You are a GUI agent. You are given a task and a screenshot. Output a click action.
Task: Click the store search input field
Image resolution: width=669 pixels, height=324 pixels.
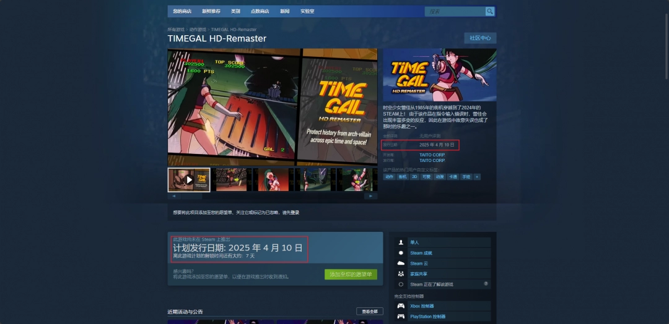[x=455, y=11]
